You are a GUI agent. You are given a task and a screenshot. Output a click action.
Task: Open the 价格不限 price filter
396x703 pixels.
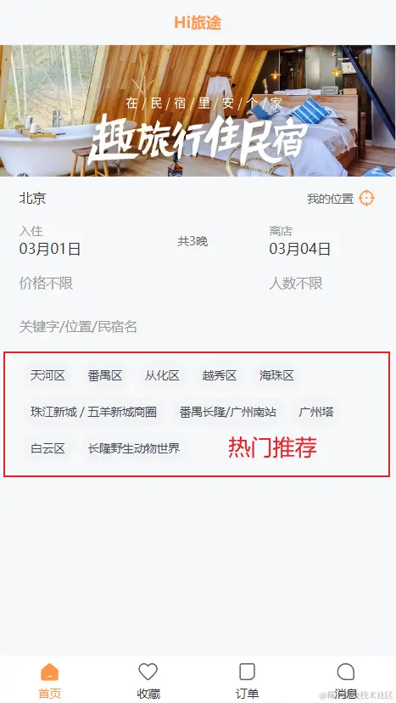(x=46, y=284)
